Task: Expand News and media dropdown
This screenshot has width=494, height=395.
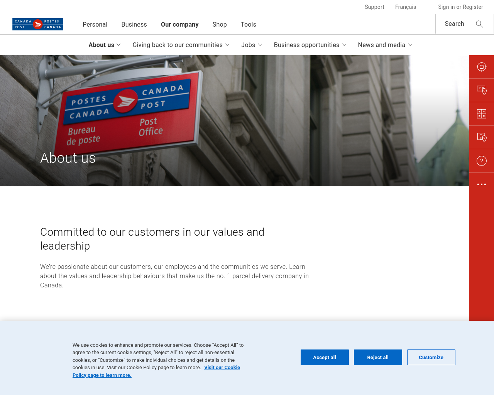Action: point(385,45)
